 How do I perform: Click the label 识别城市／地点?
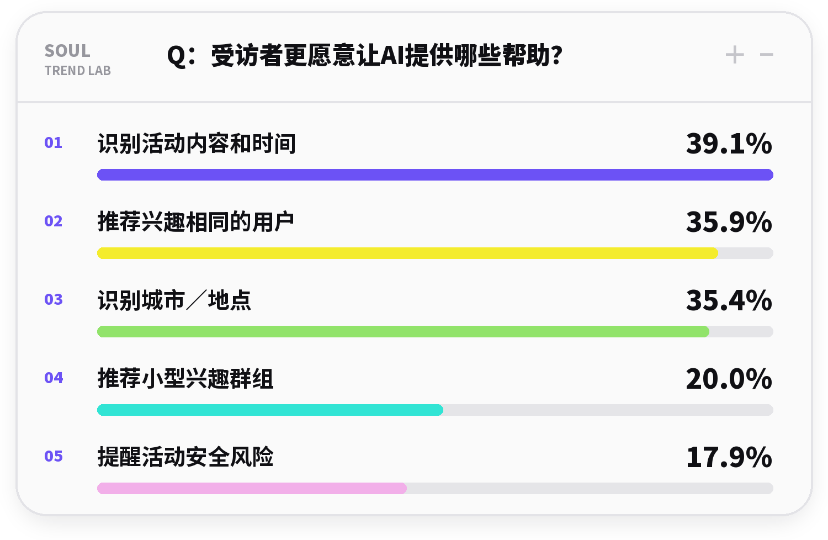[x=174, y=300]
